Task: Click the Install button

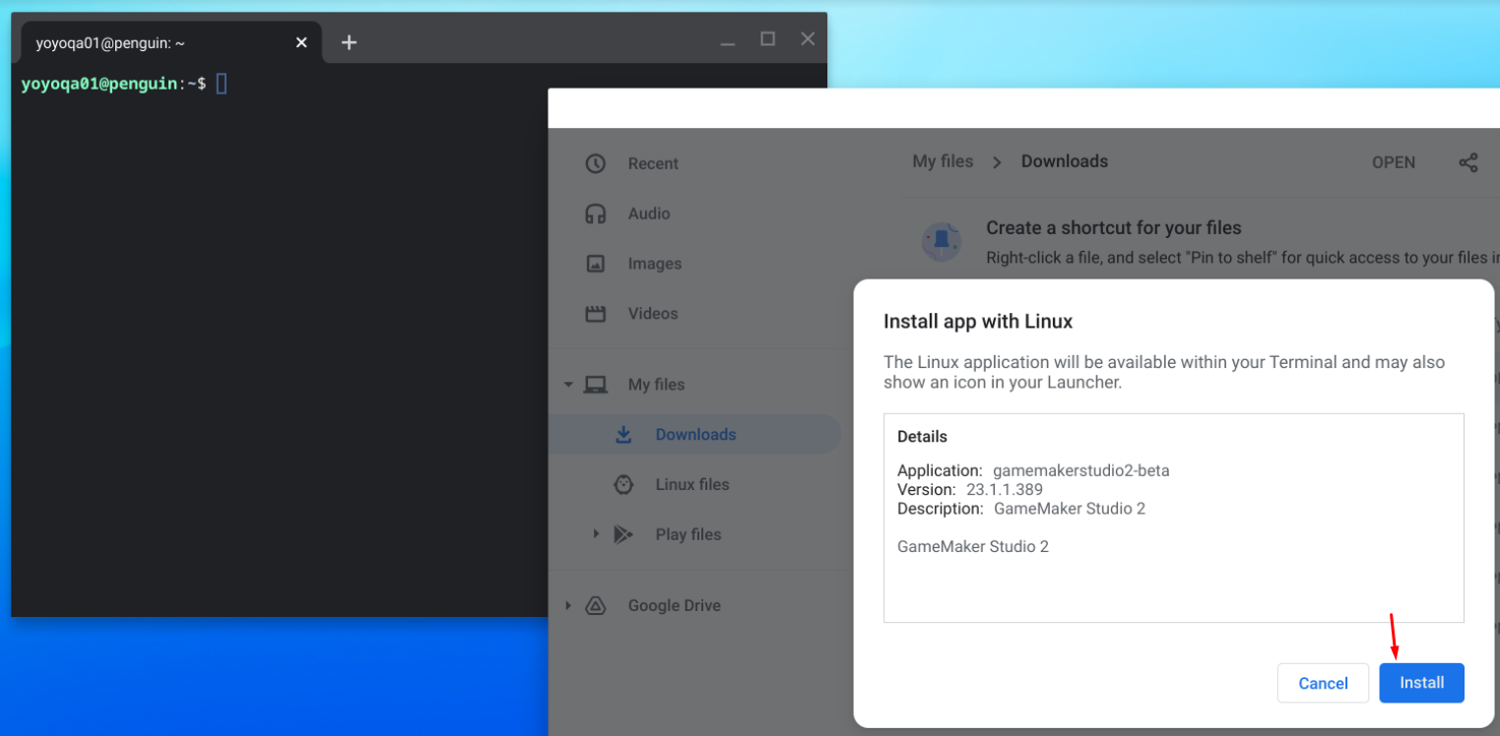Action: pos(1421,683)
